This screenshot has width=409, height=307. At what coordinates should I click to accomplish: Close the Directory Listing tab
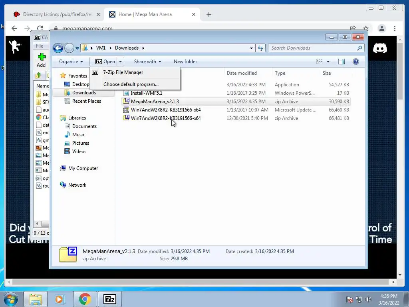pyautogui.click(x=98, y=14)
